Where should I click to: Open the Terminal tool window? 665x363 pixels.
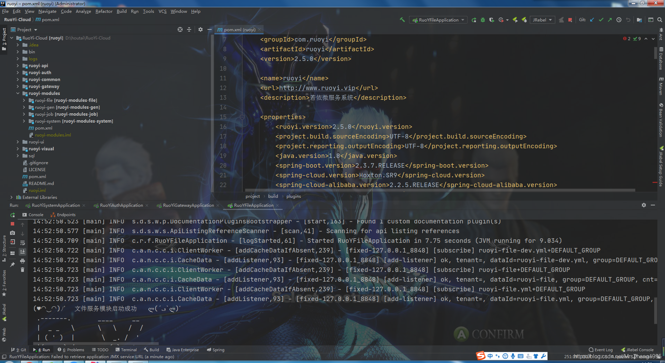click(126, 350)
